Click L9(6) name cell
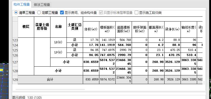 (x=58, y=53)
